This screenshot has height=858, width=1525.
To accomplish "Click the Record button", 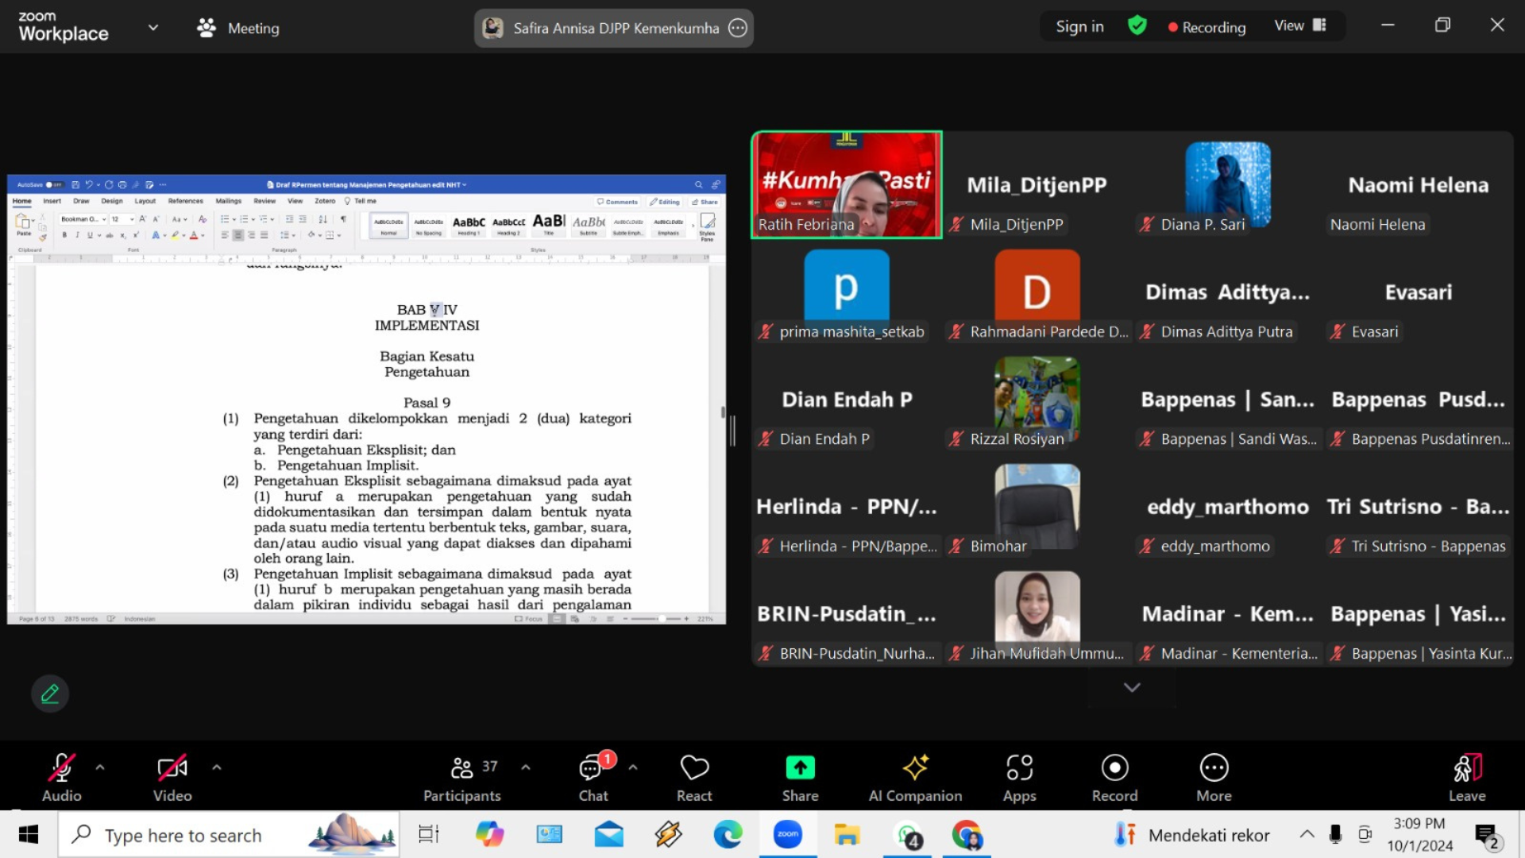I will (1114, 777).
